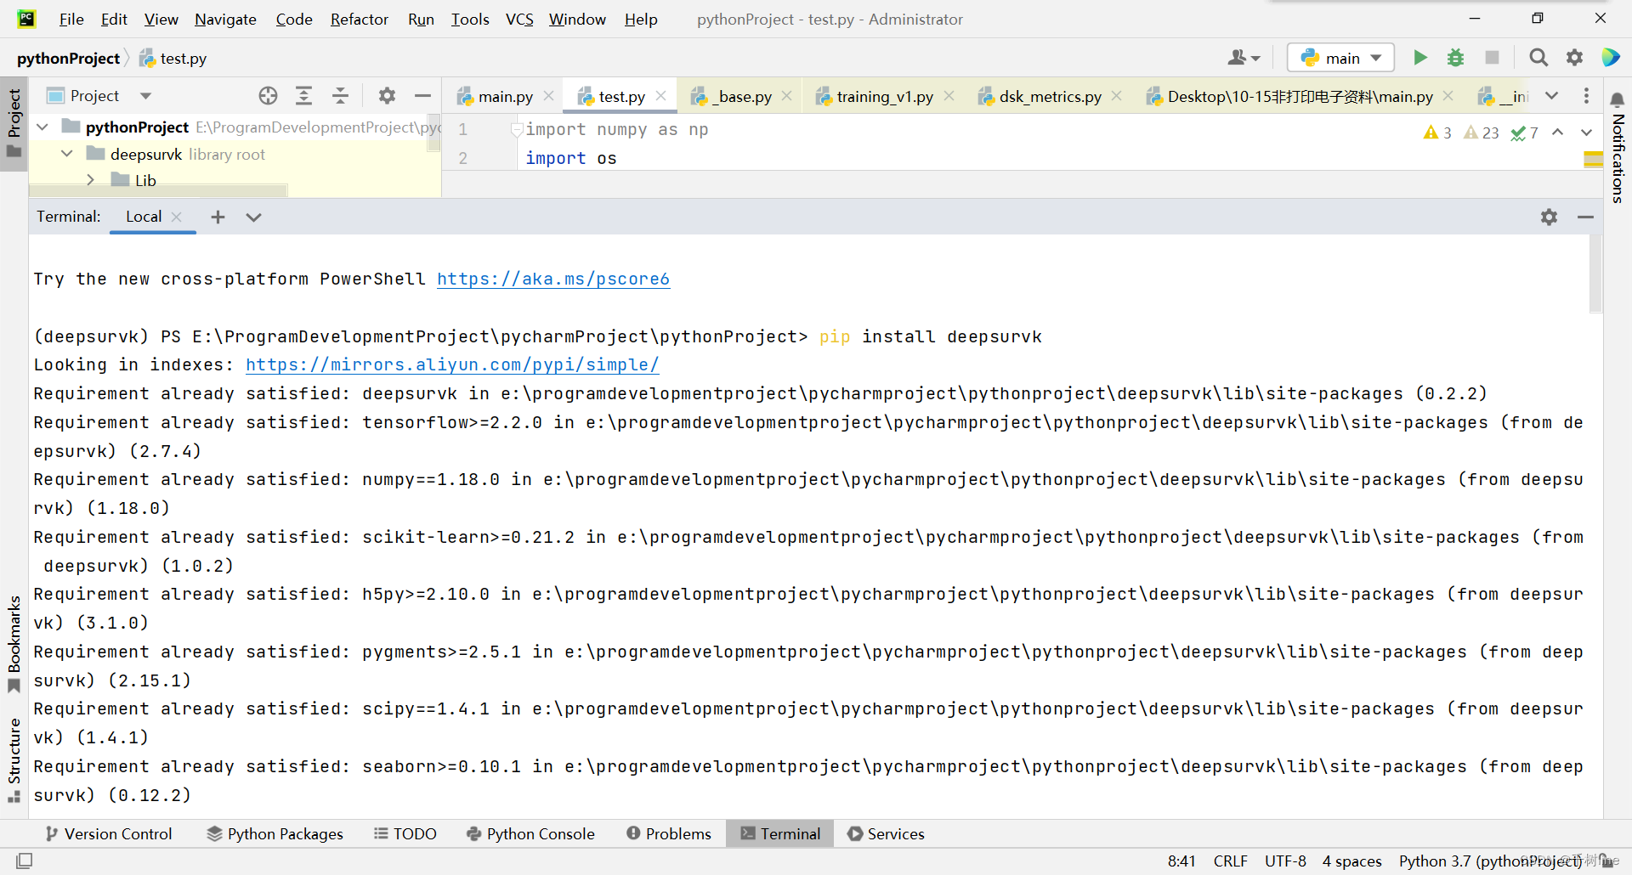Expand the Lib folder

point(91,180)
